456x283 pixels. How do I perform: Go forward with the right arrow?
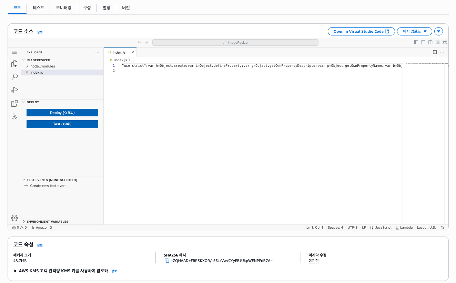click(x=146, y=42)
